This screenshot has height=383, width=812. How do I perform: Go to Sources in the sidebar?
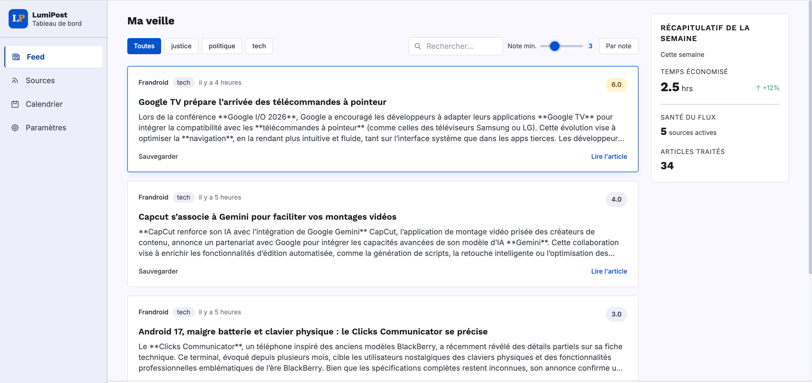[x=54, y=81]
